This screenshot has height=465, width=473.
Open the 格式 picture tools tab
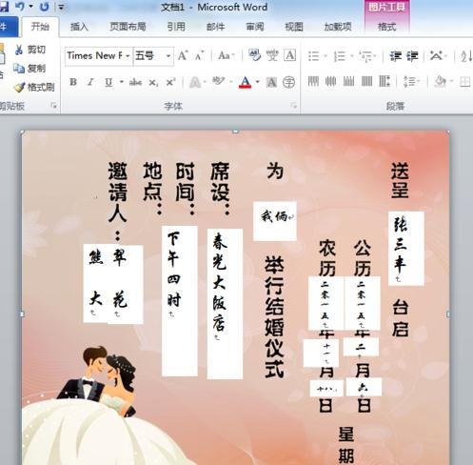386,27
